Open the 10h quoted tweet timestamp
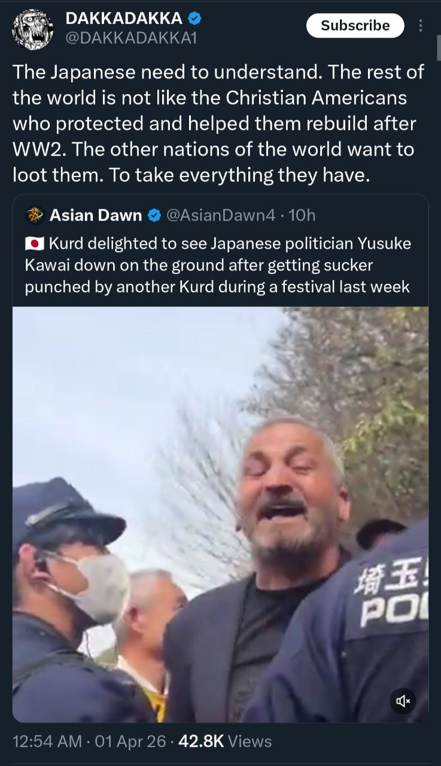This screenshot has width=441, height=766. [x=302, y=215]
